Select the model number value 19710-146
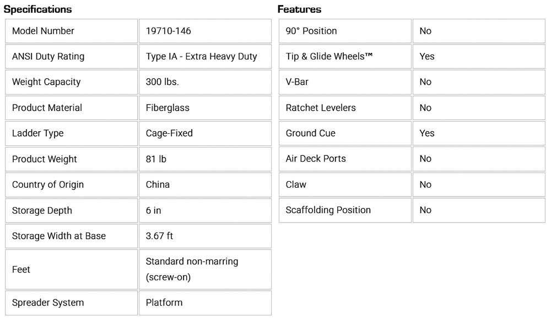Viewport: 551px width, 321px height. pyautogui.click(x=169, y=31)
